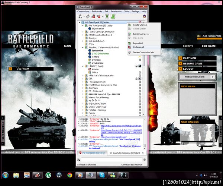This screenshot has width=223, height=186.
Task: Click the Server Connection Info icon
Action: (x=129, y=52)
